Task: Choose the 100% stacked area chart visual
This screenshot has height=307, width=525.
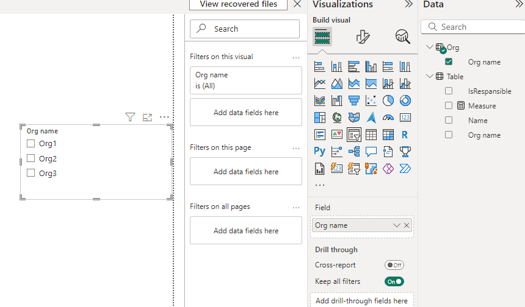Action: pos(371,83)
